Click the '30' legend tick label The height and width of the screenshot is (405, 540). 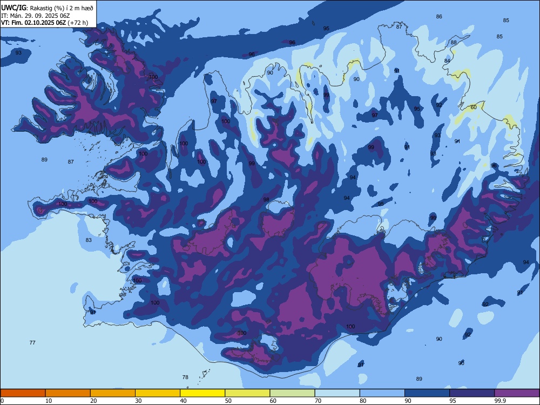(x=138, y=401)
